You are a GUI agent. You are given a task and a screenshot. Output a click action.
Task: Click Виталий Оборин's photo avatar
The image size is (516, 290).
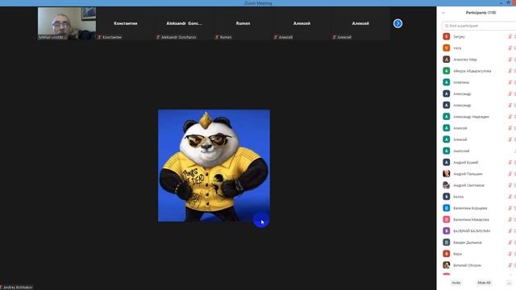click(x=446, y=265)
